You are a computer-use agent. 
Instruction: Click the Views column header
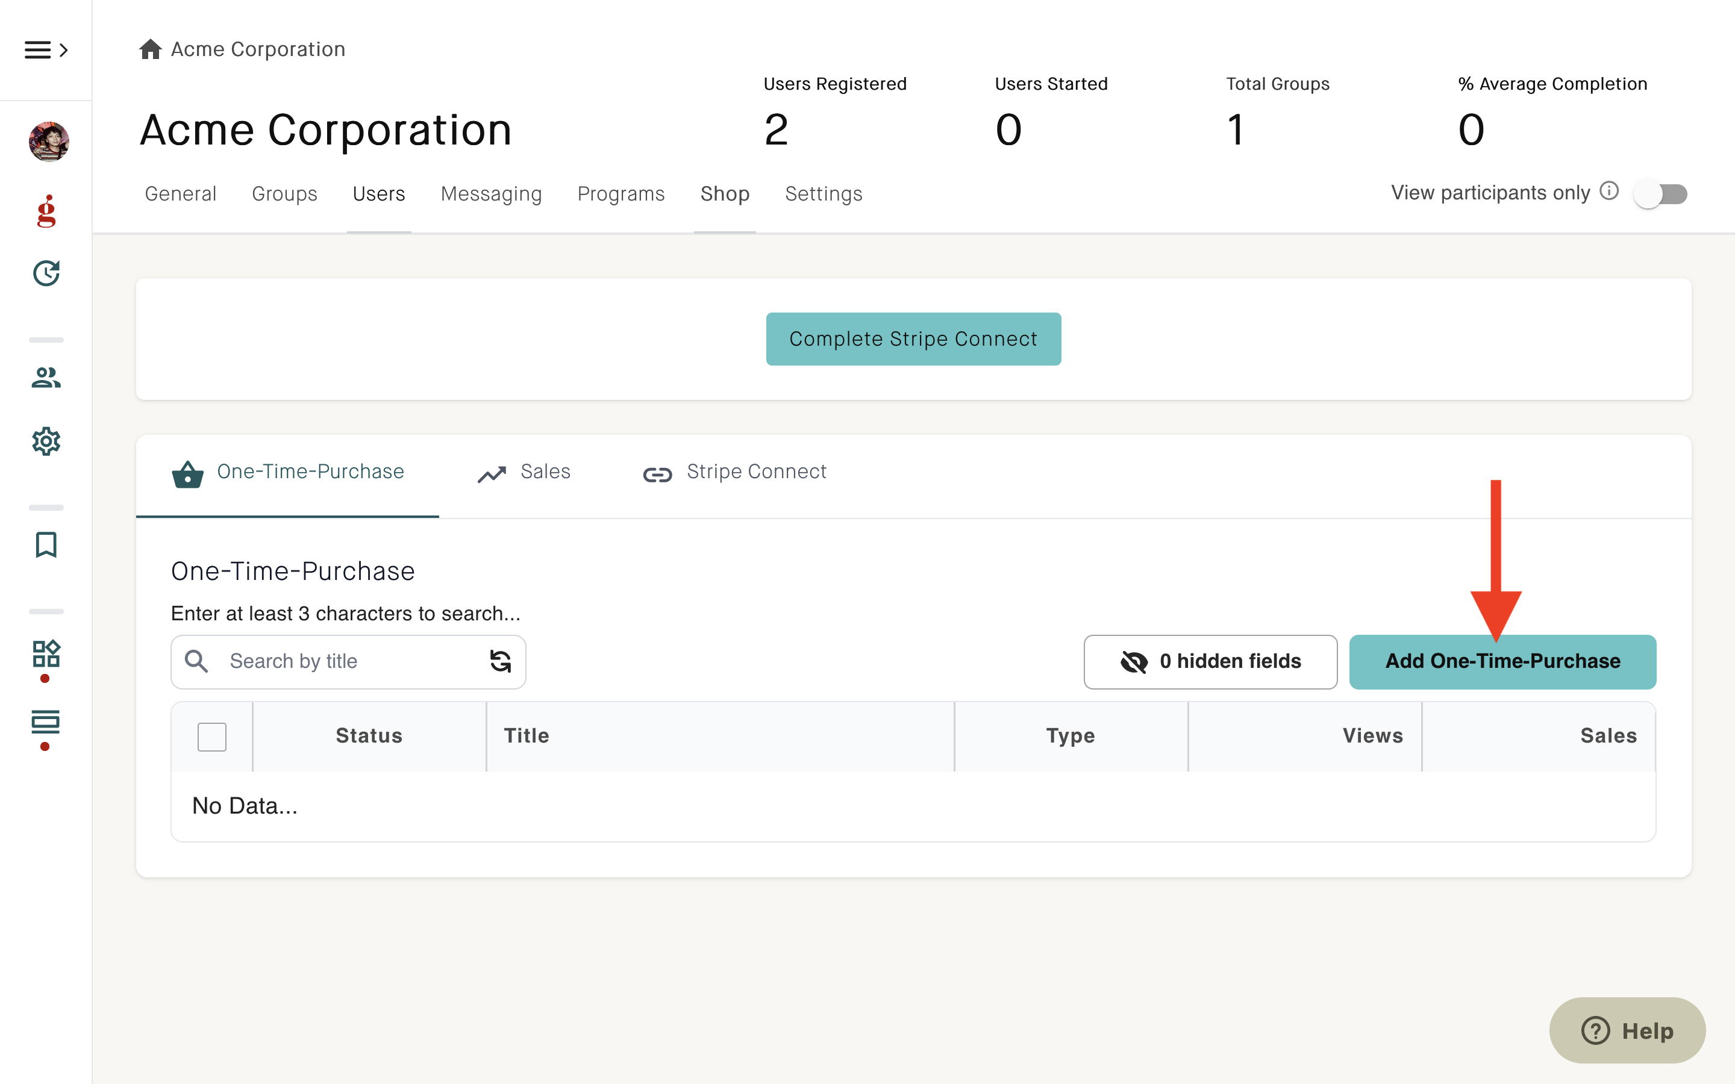click(x=1304, y=737)
